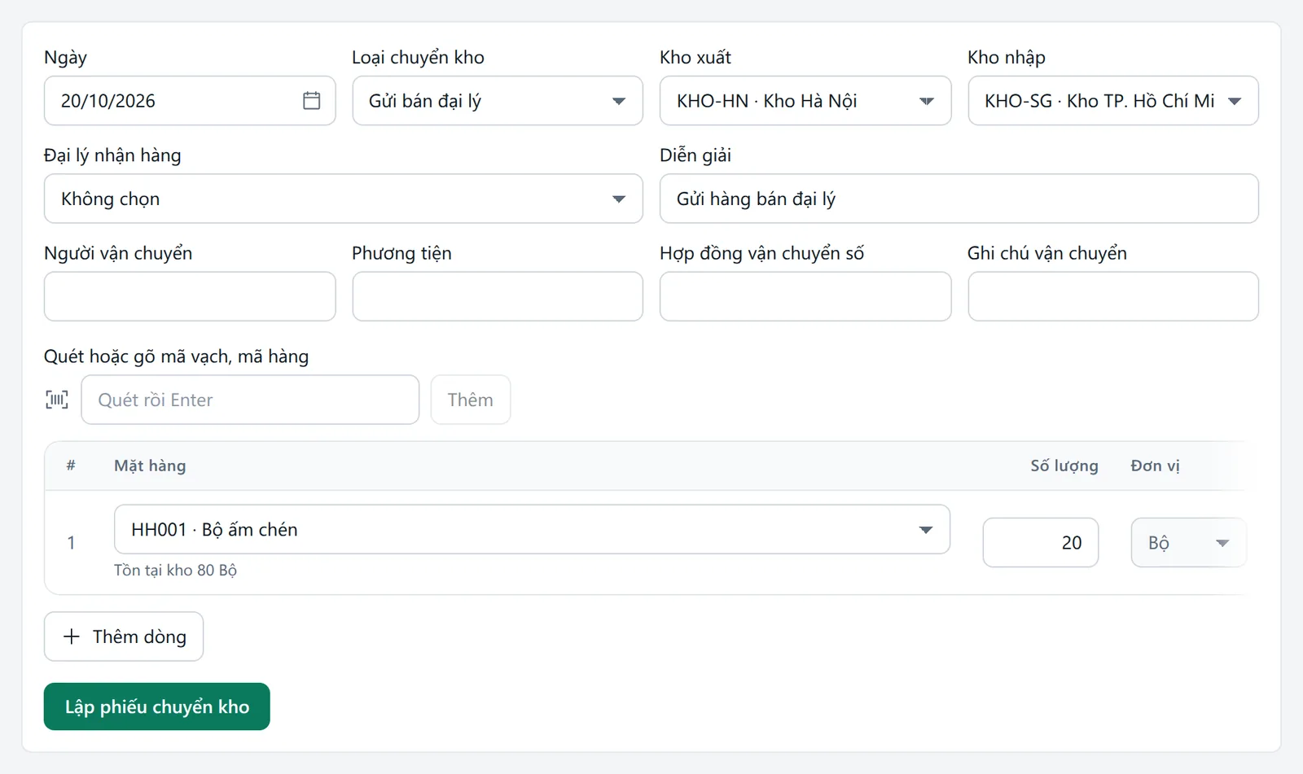Click the Số lượng column header

coord(1064,466)
